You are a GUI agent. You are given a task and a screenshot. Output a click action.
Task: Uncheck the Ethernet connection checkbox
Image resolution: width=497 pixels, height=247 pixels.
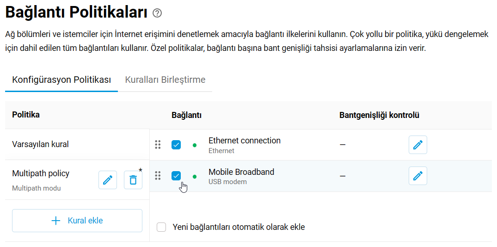176,145
